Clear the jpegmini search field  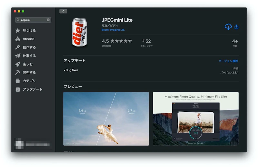coord(48,20)
